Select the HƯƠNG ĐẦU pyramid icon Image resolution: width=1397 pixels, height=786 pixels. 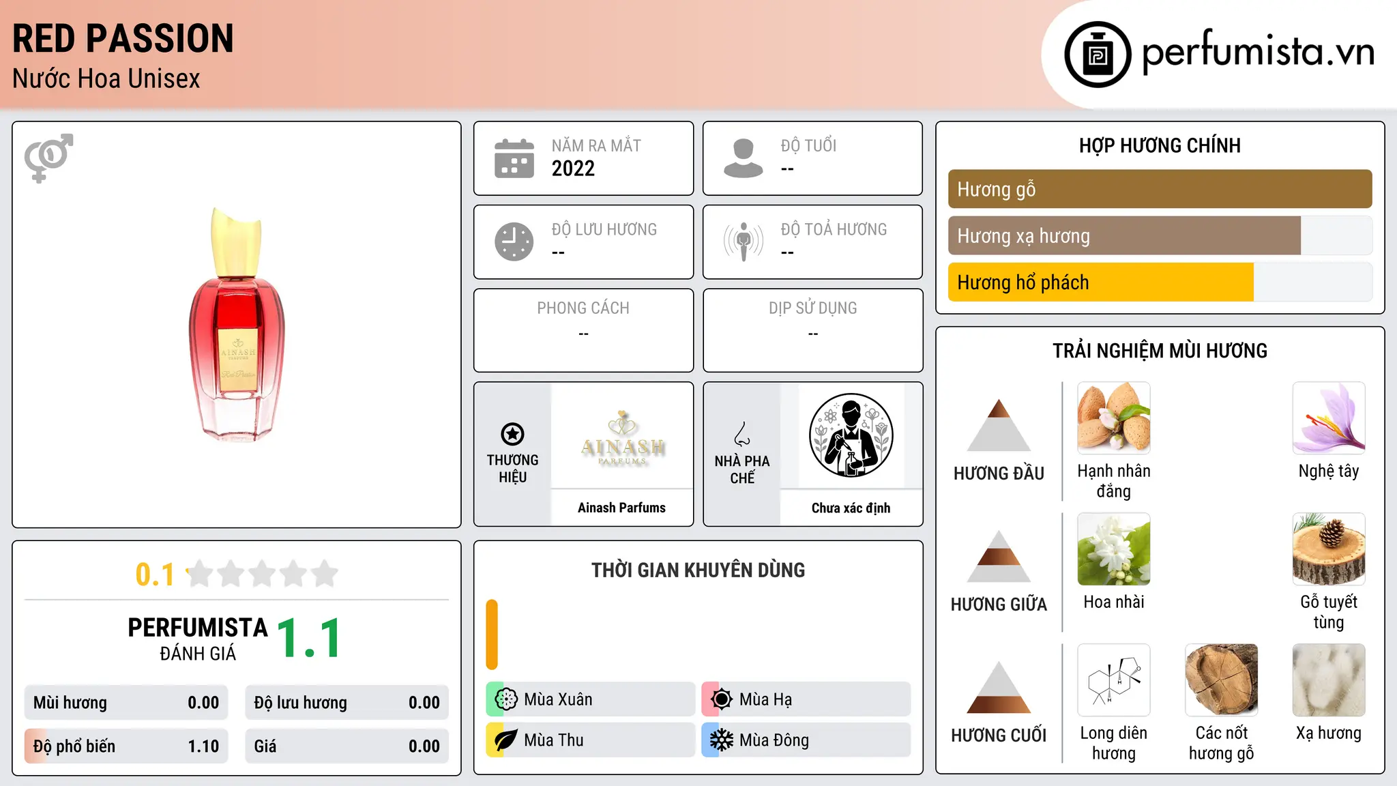(x=999, y=425)
